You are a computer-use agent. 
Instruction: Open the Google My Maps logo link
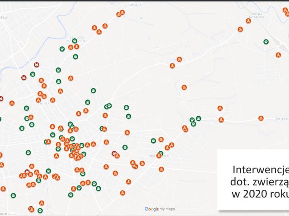tap(160, 209)
